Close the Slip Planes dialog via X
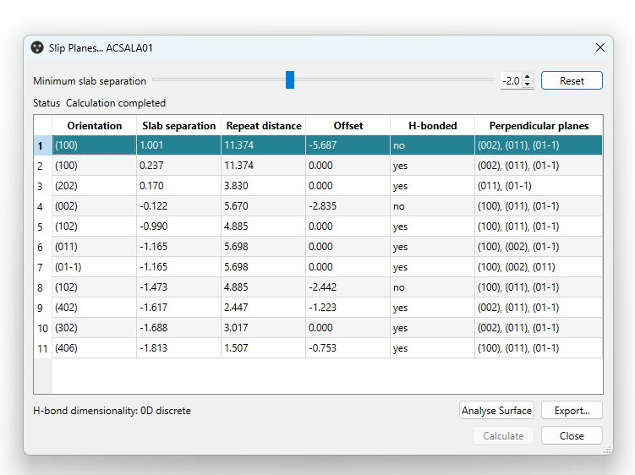The height and width of the screenshot is (475, 635). point(600,48)
